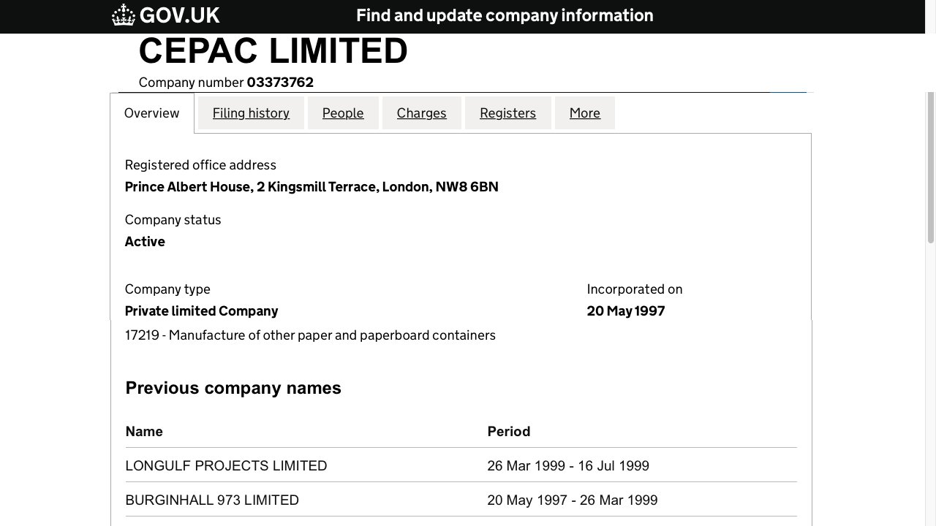The height and width of the screenshot is (526, 936).
Task: Click the 17219 SIC code line
Action: pyautogui.click(x=310, y=335)
